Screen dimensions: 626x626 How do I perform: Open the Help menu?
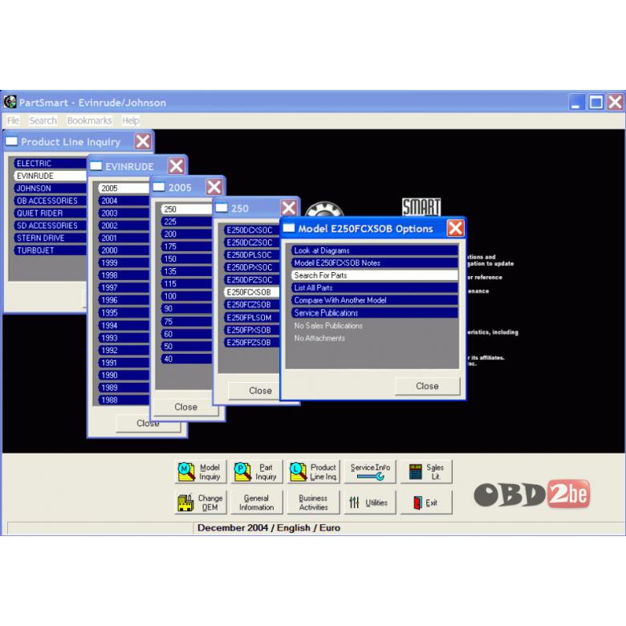131,120
